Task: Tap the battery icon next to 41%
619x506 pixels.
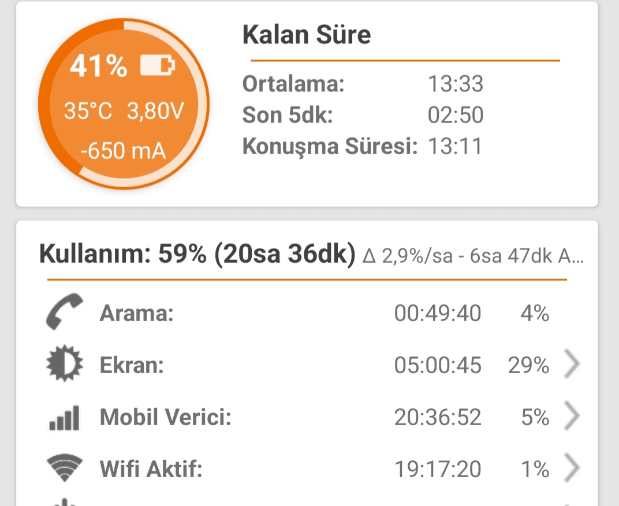Action: coord(158,65)
